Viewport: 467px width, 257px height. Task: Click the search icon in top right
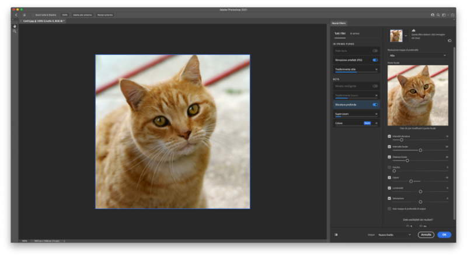[438, 15]
